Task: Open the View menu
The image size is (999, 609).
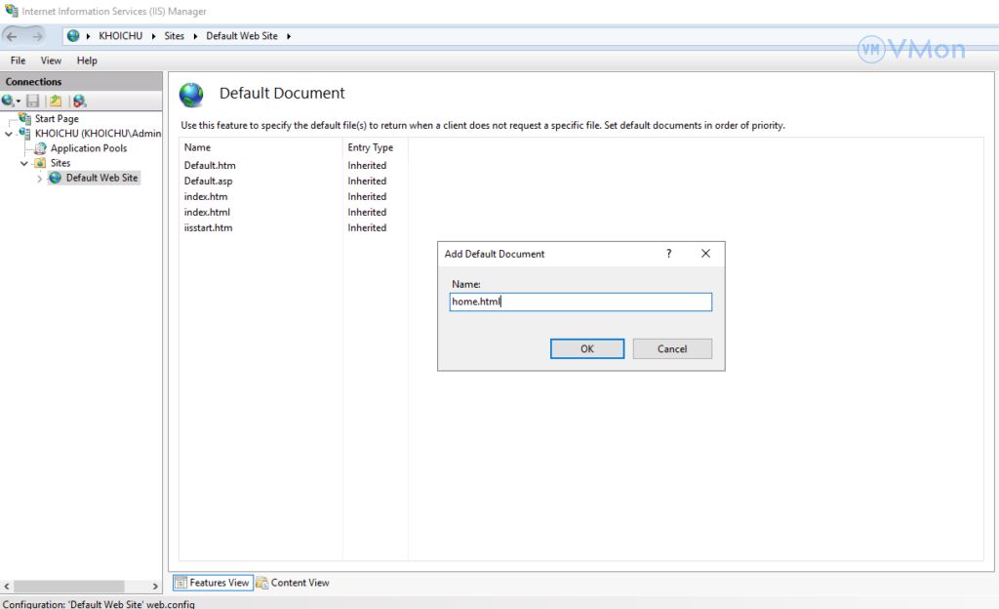Action: (x=51, y=61)
